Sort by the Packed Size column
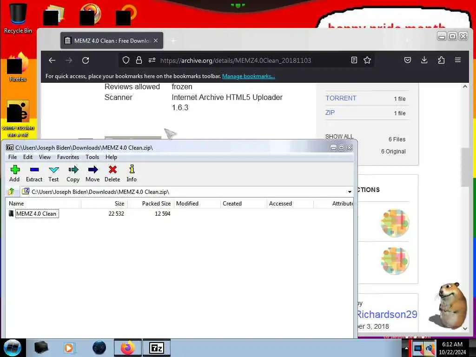The height and width of the screenshot is (357, 476). click(151, 204)
